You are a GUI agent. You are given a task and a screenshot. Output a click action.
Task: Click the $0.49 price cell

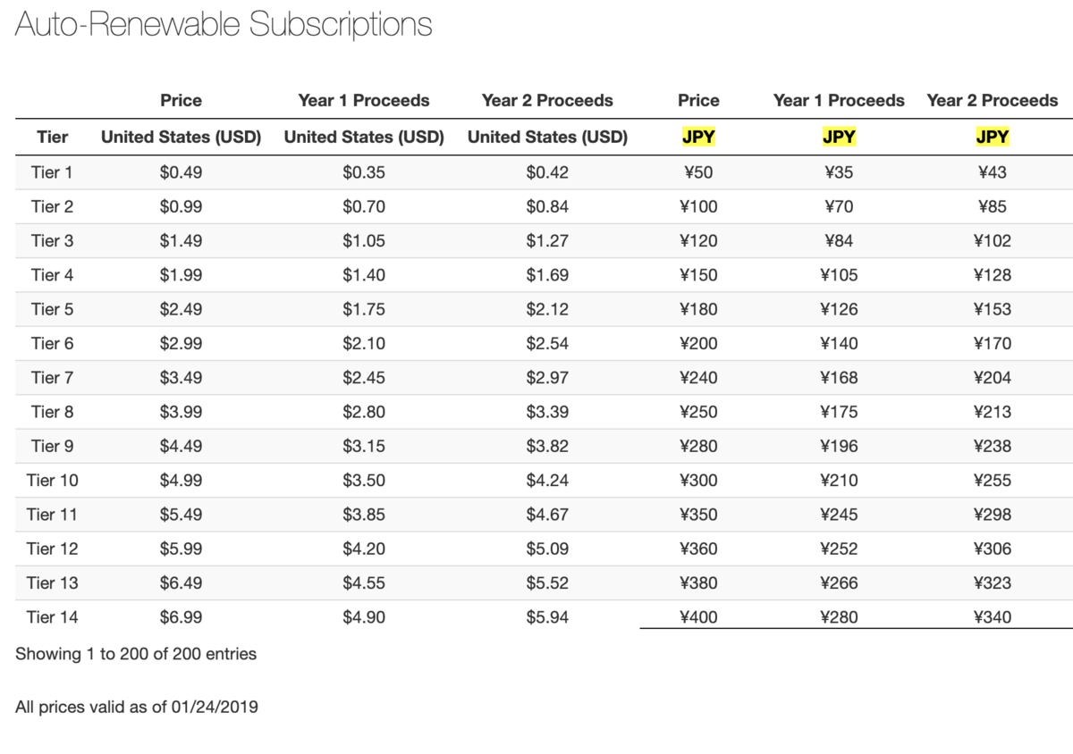click(181, 172)
